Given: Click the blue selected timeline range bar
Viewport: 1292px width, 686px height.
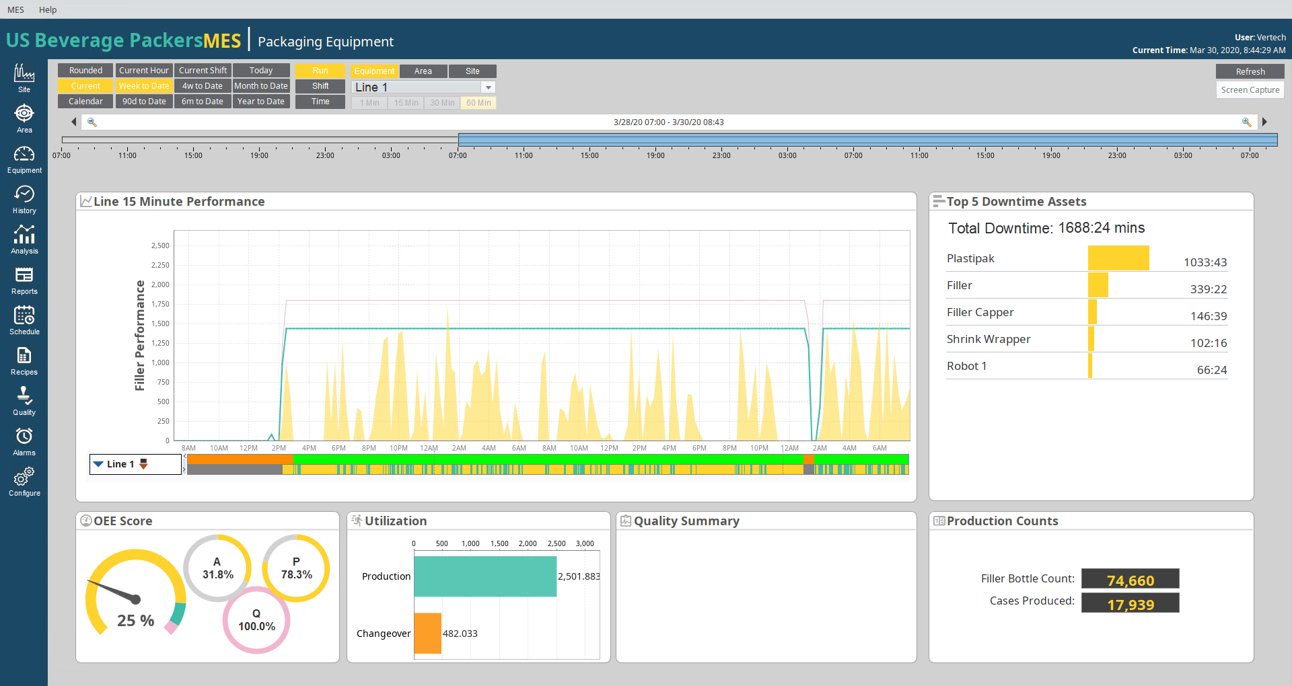Looking at the screenshot, I should tap(867, 140).
